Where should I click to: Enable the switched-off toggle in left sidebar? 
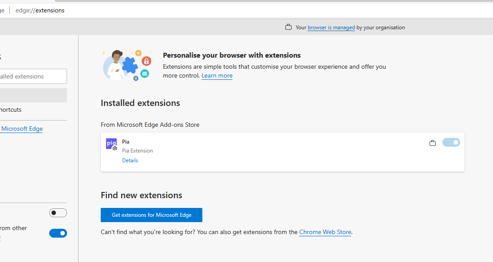(58, 213)
